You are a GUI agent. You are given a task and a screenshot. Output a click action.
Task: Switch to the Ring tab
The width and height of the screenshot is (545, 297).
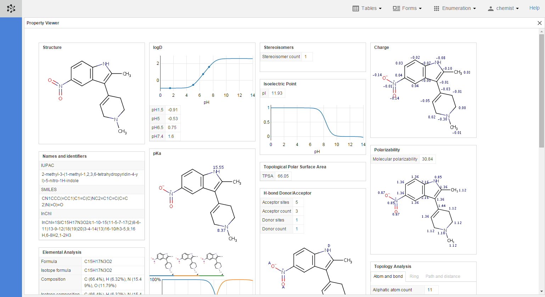(x=414, y=276)
